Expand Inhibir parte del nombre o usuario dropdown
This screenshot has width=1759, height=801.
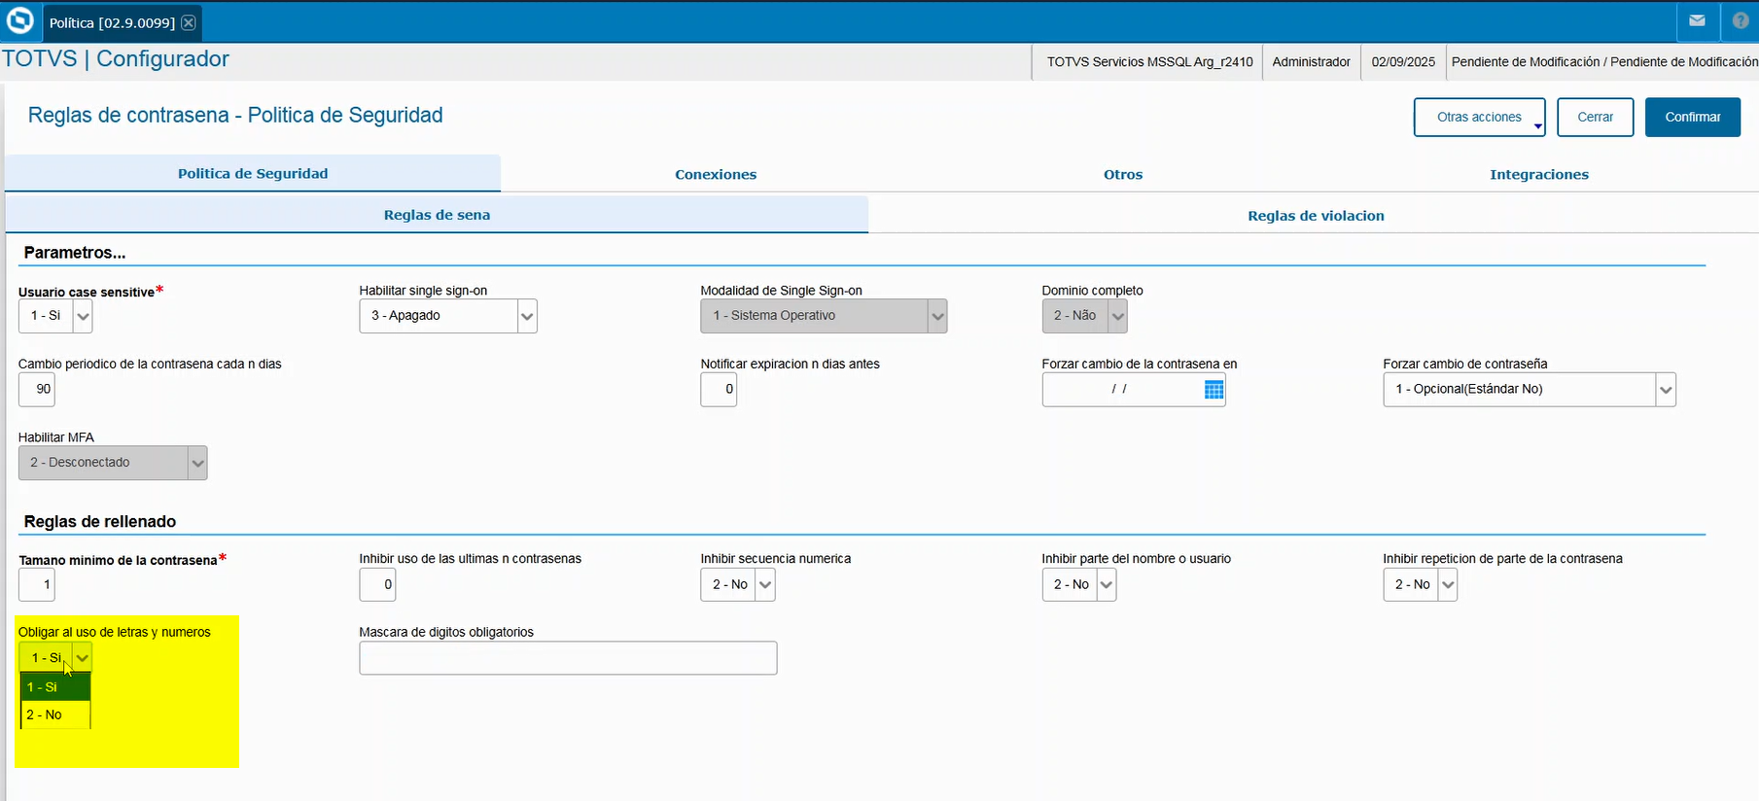(1107, 585)
